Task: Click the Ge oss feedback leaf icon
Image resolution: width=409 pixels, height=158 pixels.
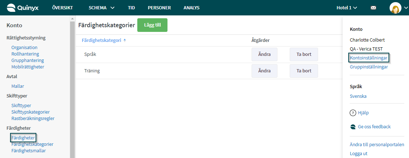Action: tap(353, 127)
